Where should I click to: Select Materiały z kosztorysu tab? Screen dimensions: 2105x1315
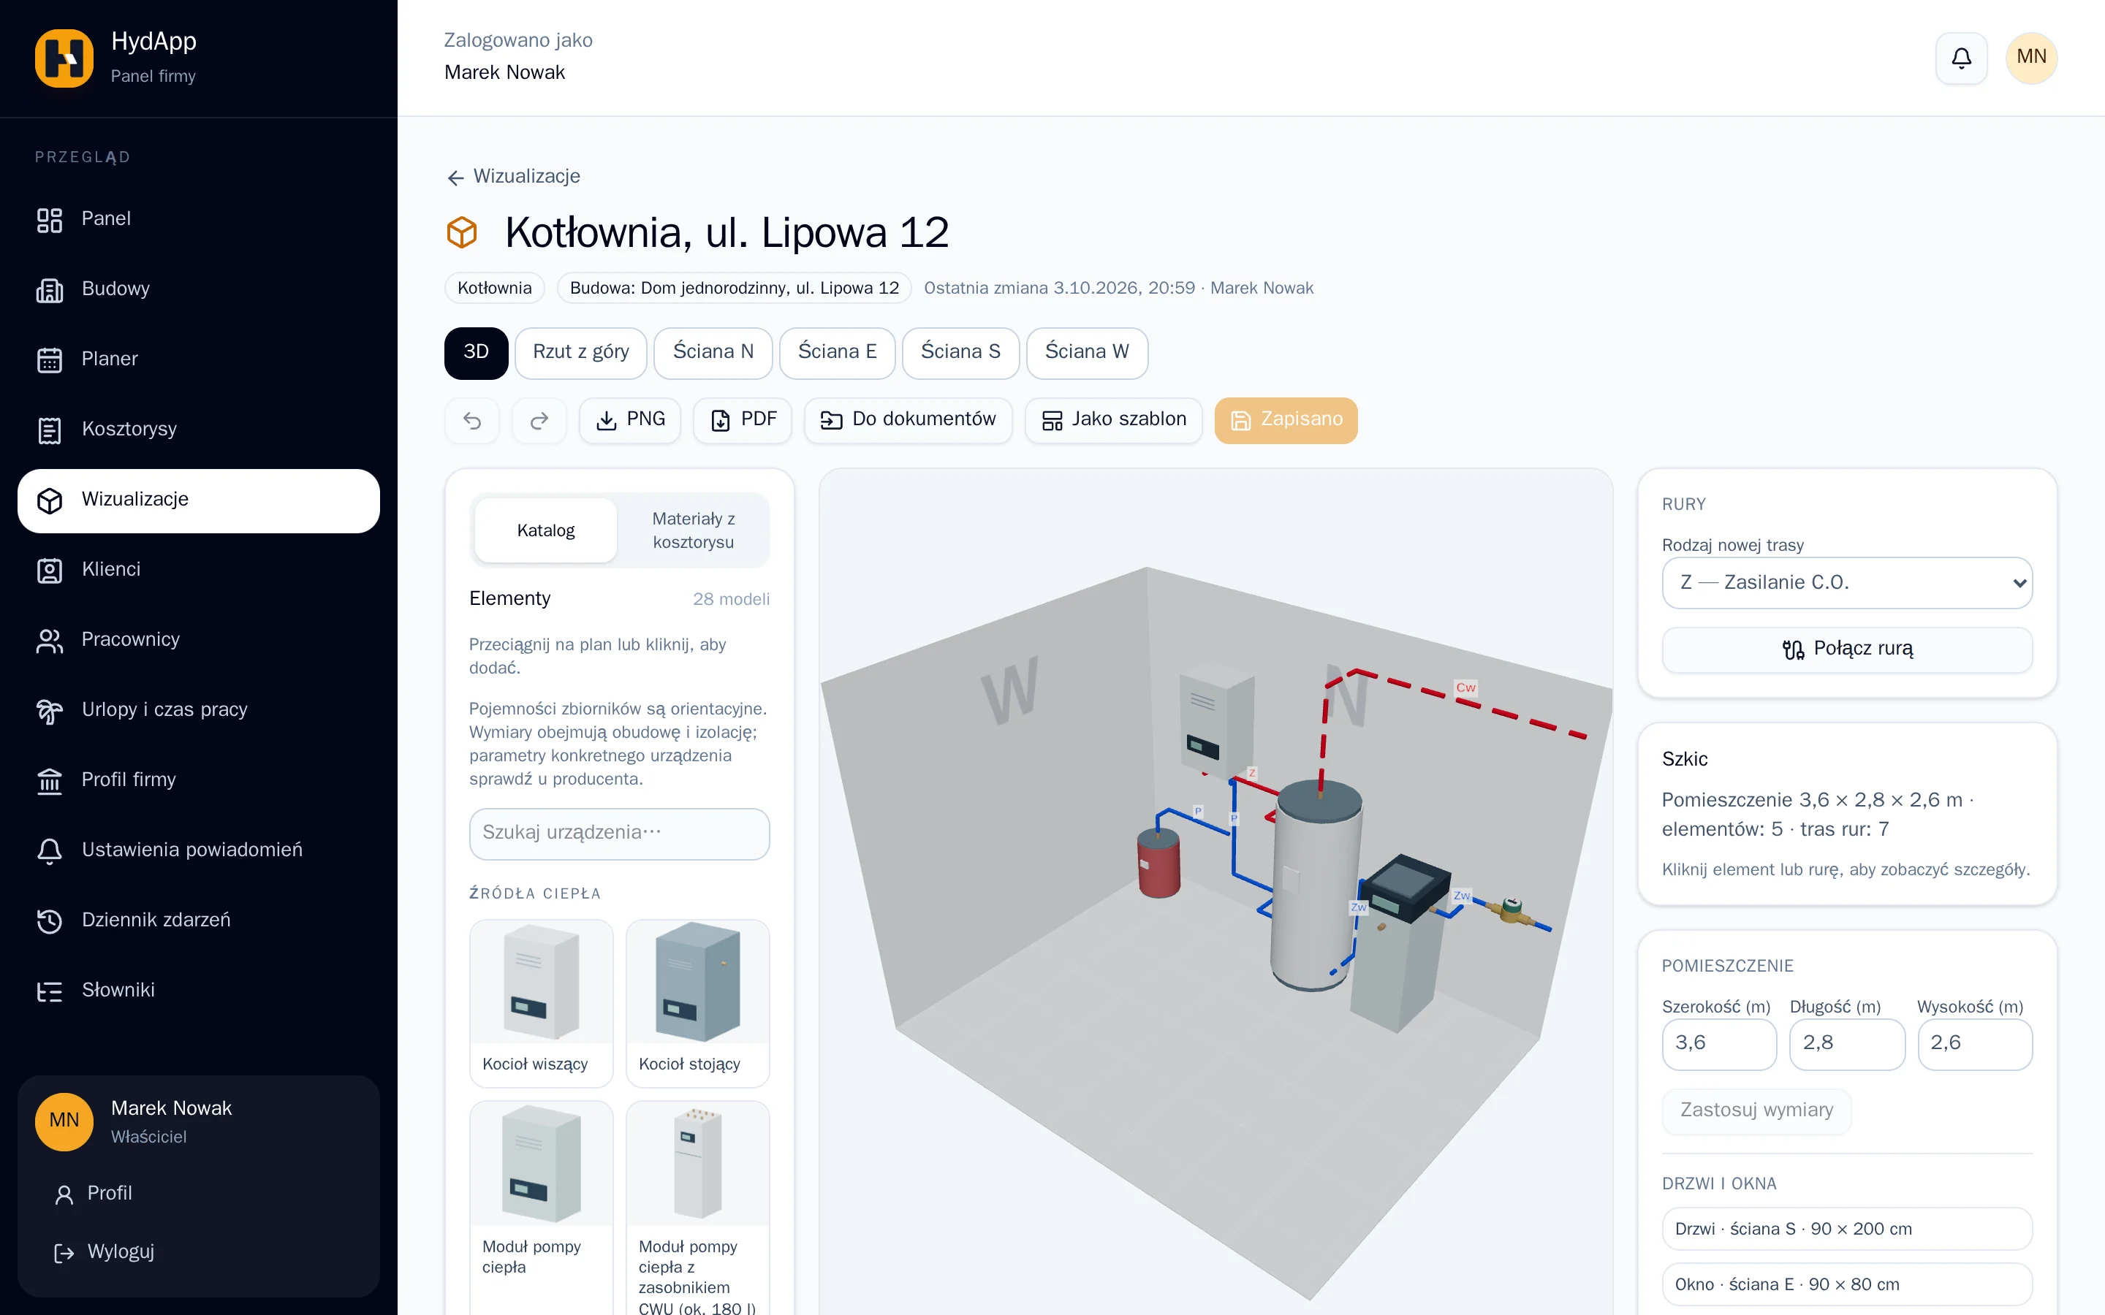(x=693, y=530)
